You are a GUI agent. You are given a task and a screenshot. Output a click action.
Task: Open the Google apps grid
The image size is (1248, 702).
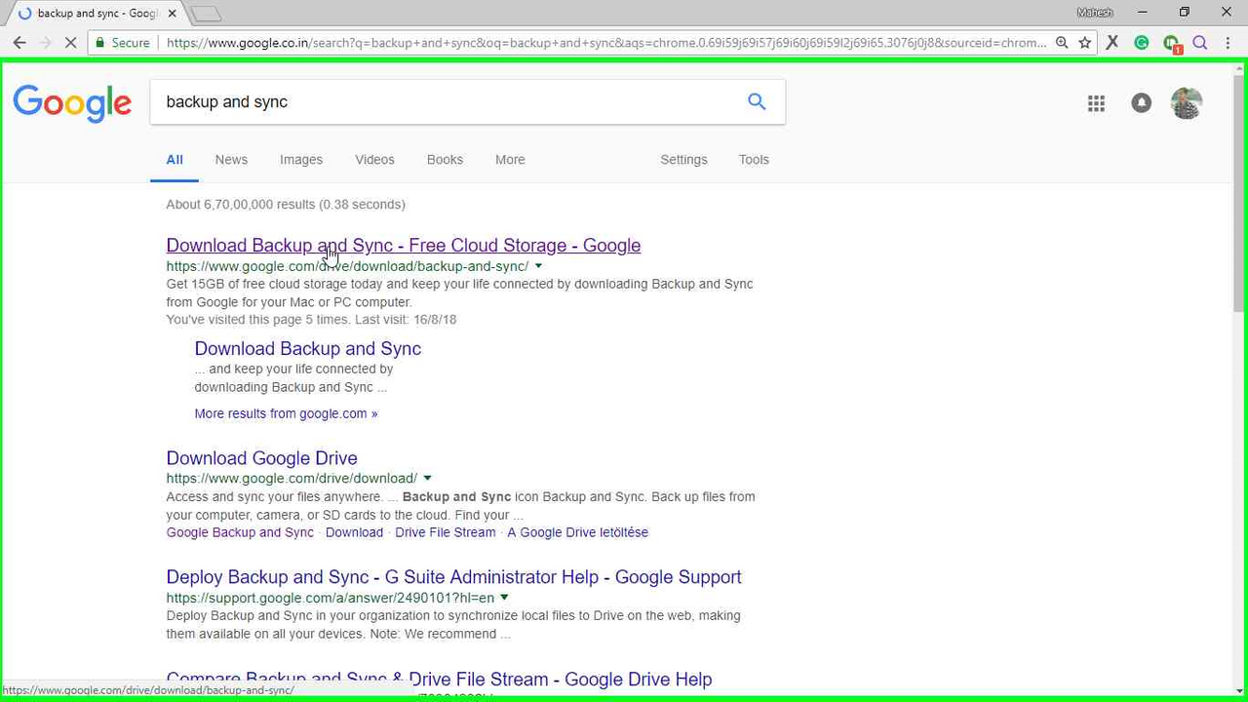[x=1096, y=103]
